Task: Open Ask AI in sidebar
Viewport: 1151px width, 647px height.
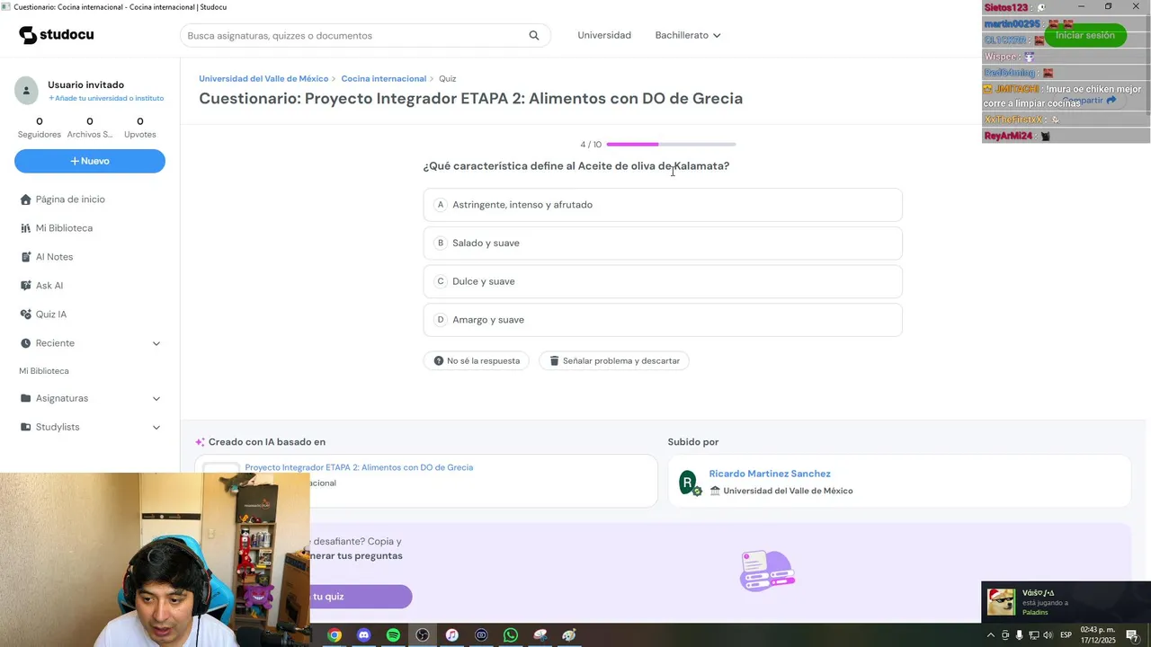Action: [x=49, y=286]
